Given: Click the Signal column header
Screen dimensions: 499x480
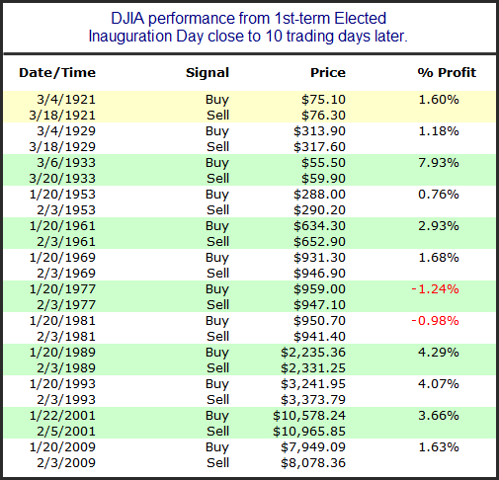Looking at the screenshot, I should tap(208, 73).
